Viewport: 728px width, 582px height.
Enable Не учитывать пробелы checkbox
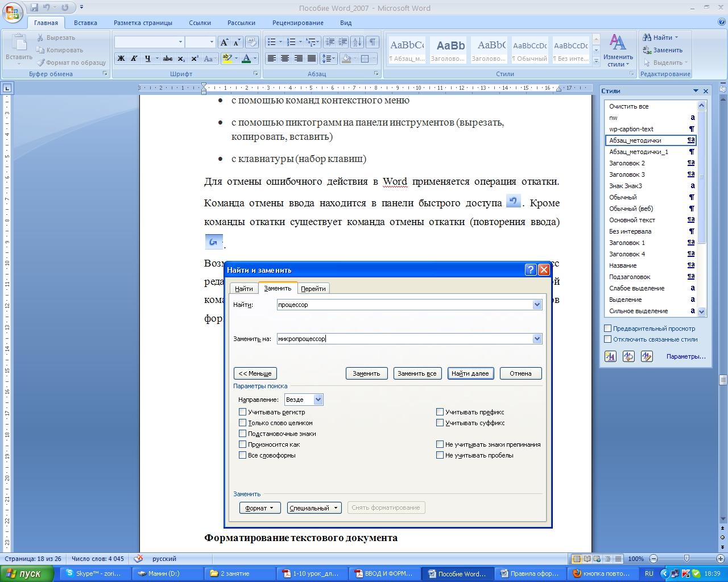click(440, 455)
